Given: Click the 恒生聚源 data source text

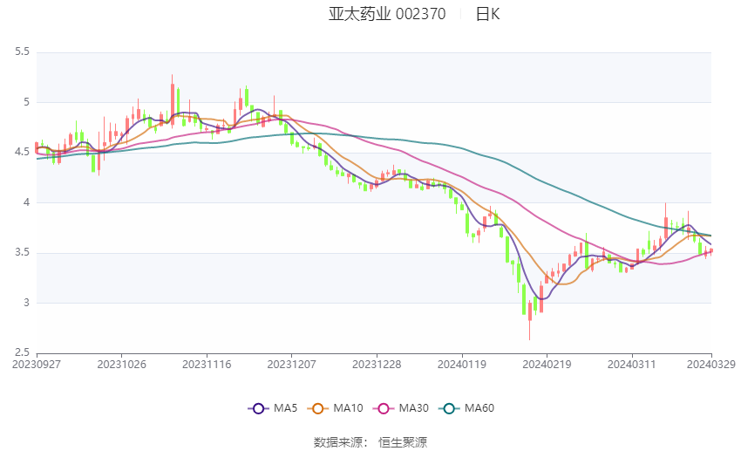Looking at the screenshot, I should (x=403, y=442).
